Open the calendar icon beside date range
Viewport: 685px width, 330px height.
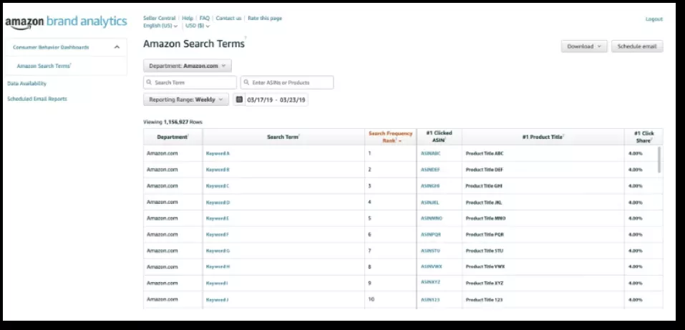point(239,100)
